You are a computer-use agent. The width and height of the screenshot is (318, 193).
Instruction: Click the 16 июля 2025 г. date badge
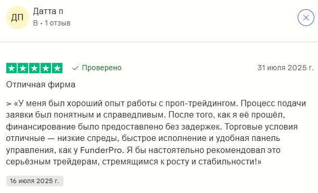point(35,181)
